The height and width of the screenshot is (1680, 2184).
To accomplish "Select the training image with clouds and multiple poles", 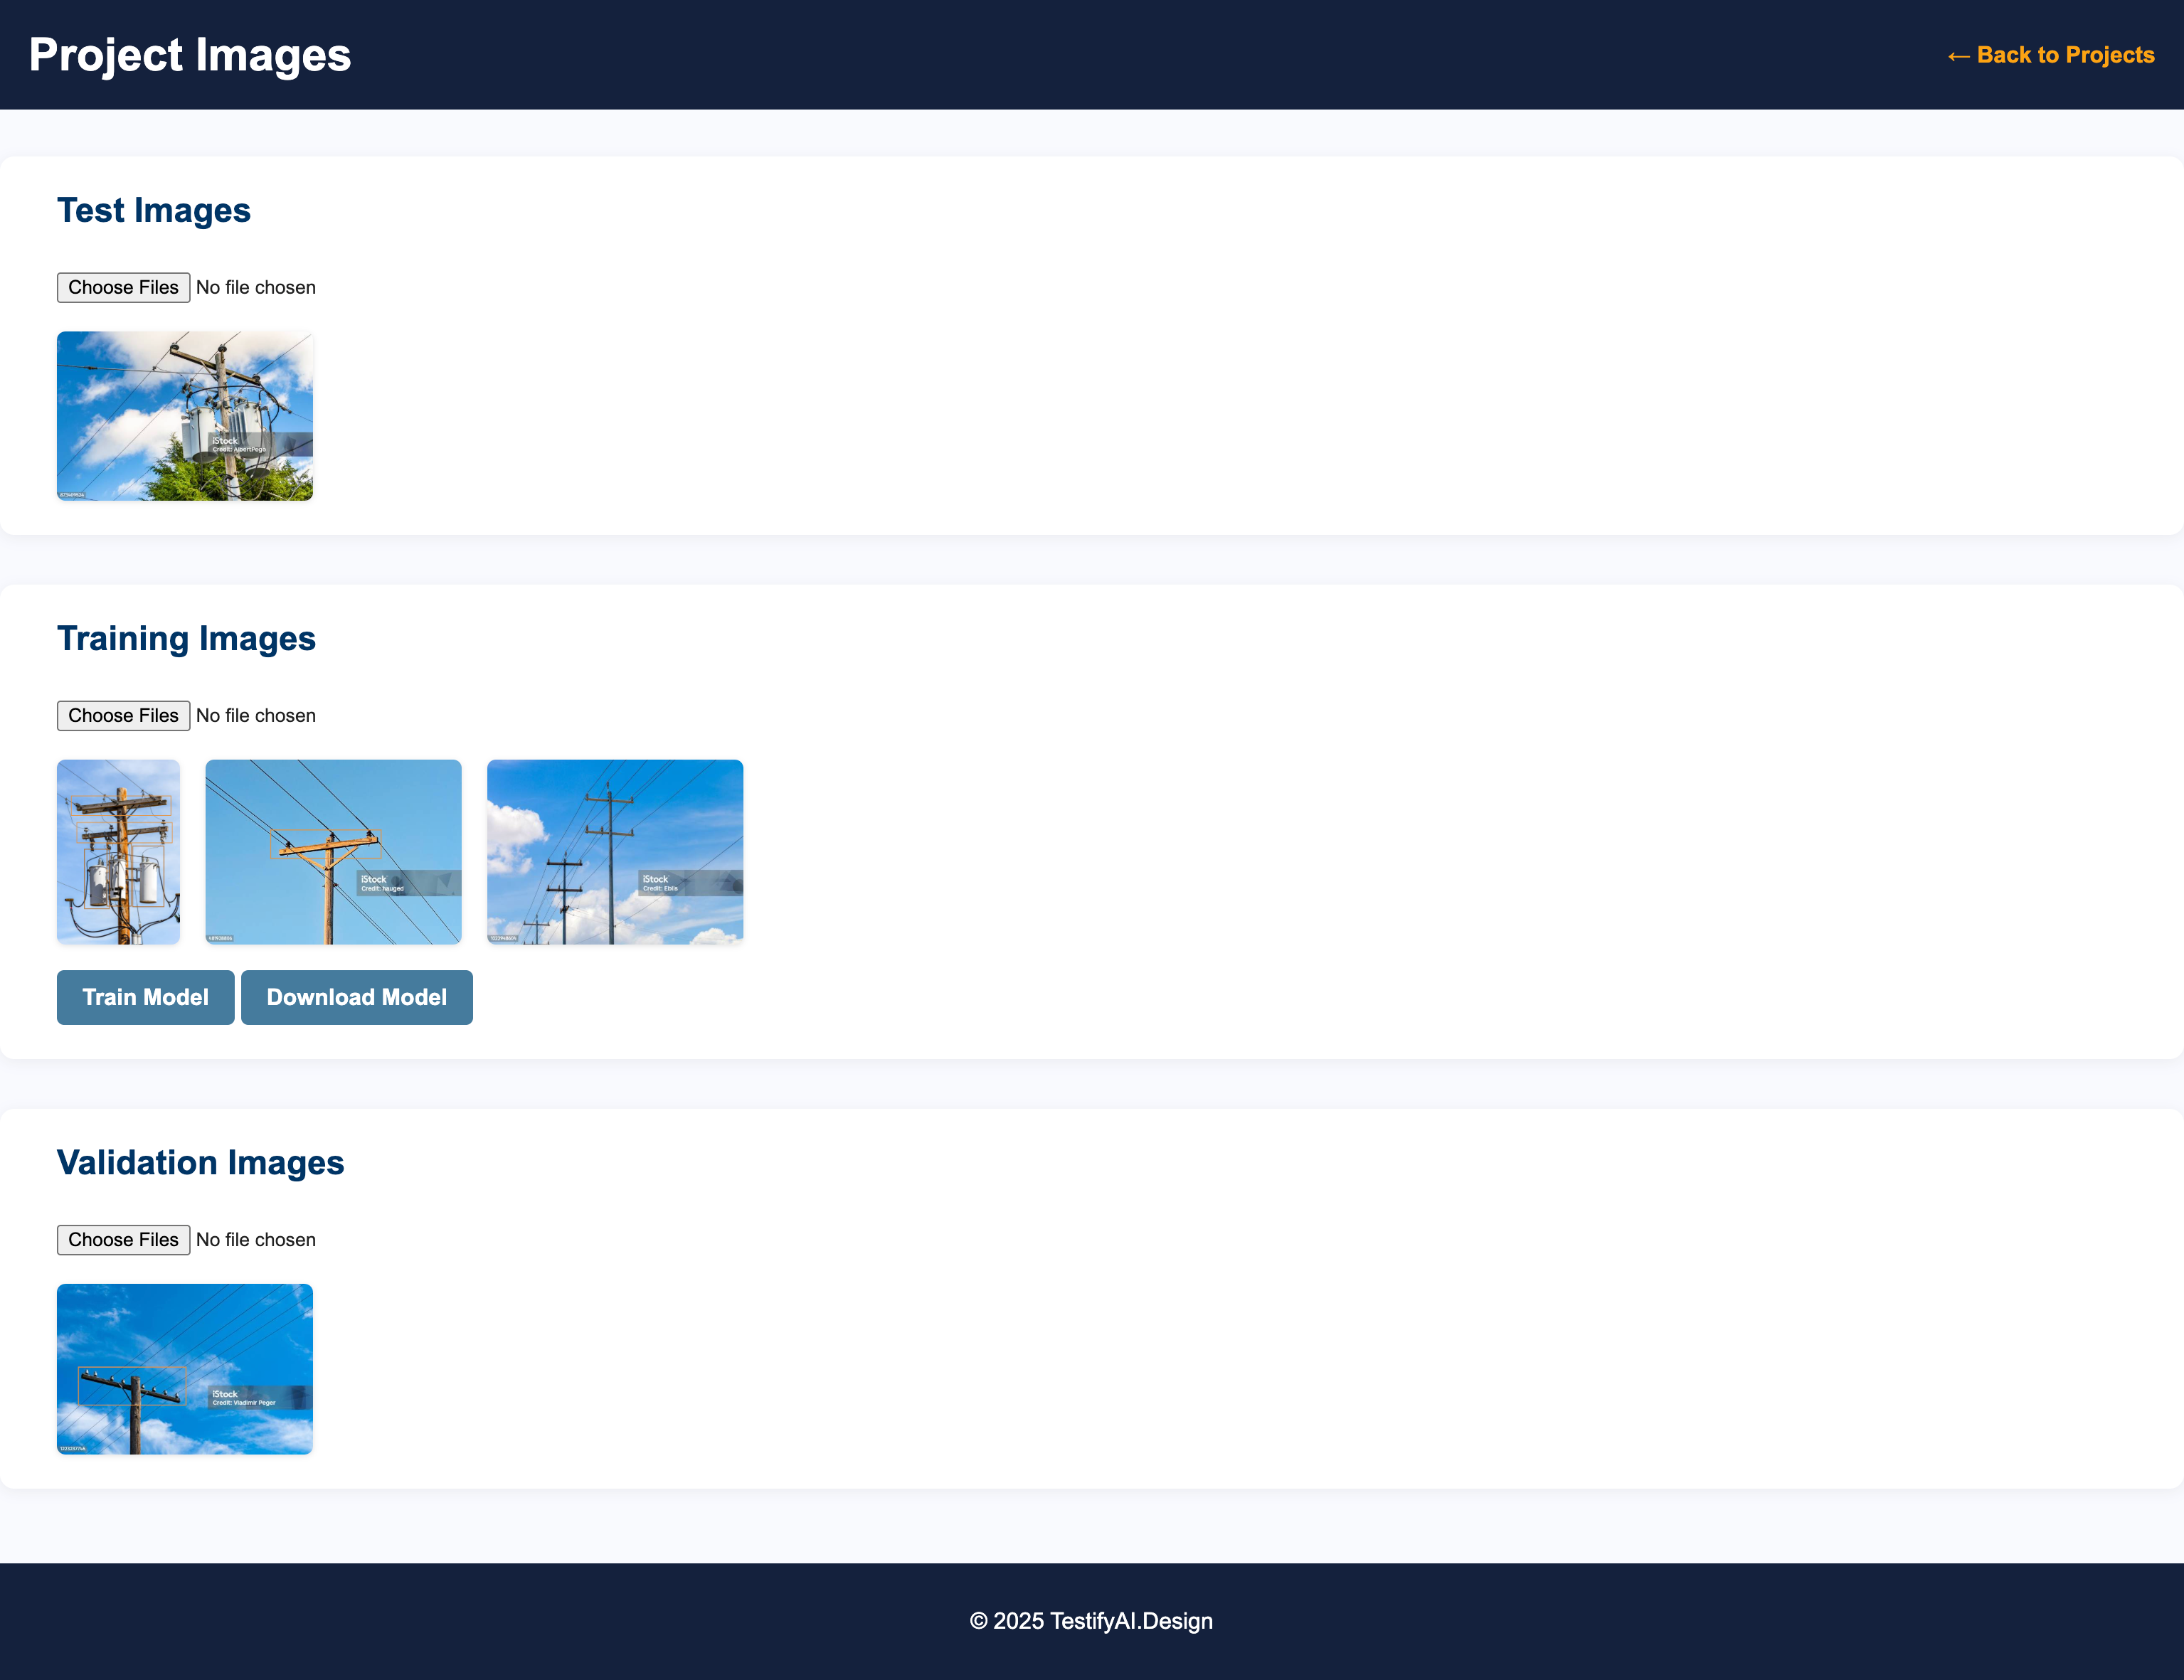I will coord(615,851).
